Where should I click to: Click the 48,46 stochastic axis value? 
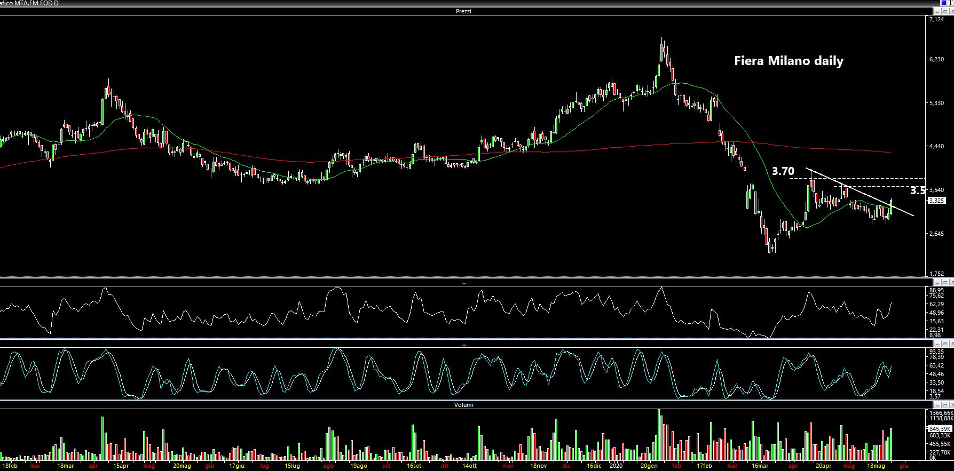pos(936,374)
